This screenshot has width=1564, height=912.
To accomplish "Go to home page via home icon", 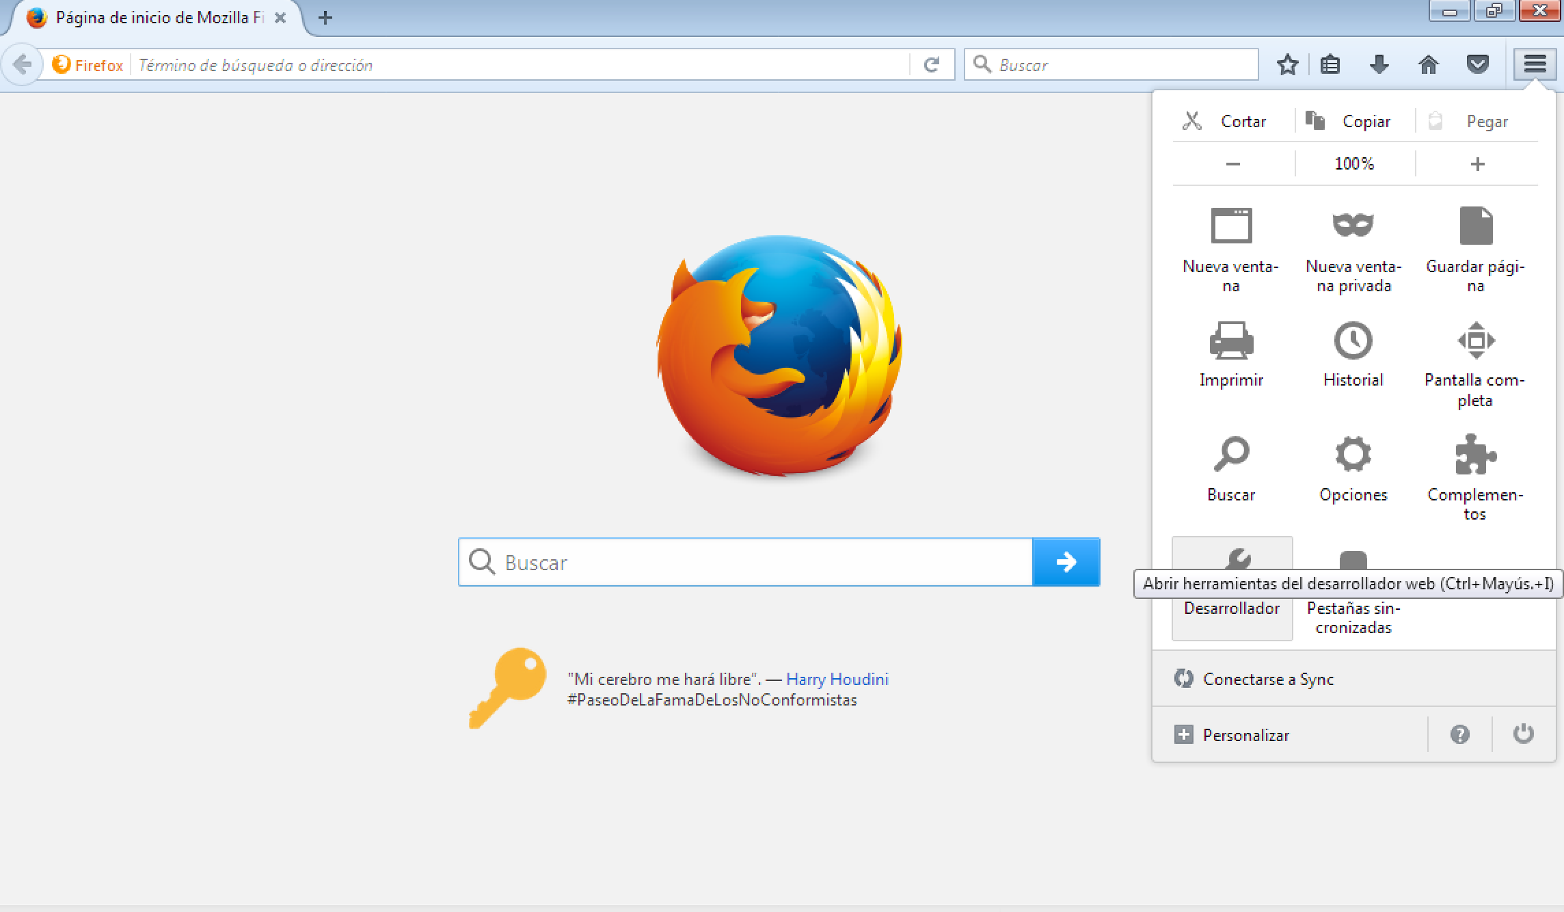I will [1428, 64].
